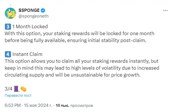Screen dimensions: 172x112
Task: Click the blue verified badge
Action: point(43,10)
